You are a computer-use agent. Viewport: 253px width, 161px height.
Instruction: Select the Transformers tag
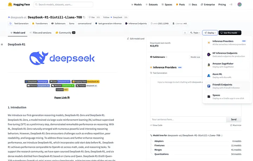(40, 23)
